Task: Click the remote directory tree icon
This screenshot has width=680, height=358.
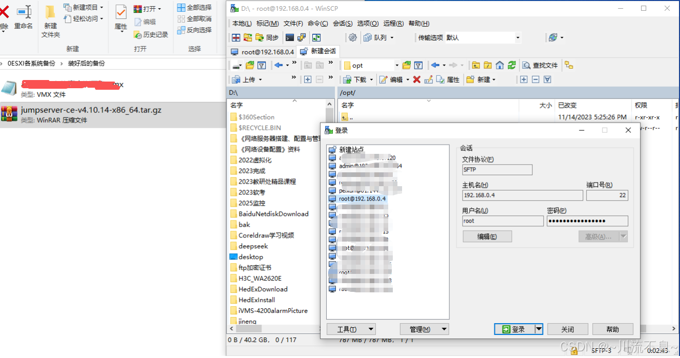Action: coord(569,65)
